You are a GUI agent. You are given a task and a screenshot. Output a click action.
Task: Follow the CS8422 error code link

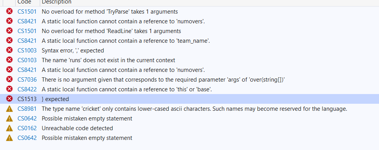point(27,89)
